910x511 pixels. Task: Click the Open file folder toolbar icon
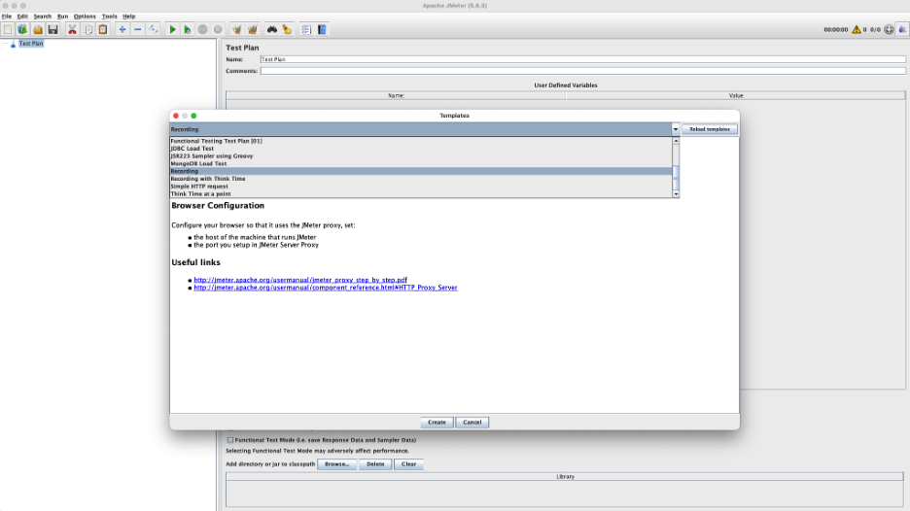click(38, 29)
